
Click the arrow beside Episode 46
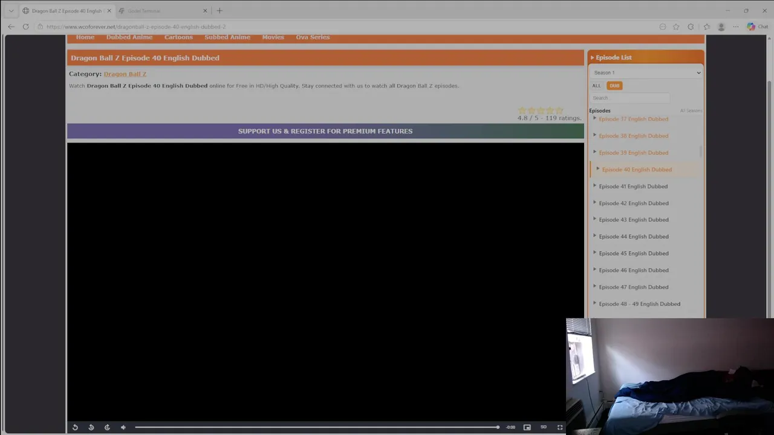[x=594, y=269]
